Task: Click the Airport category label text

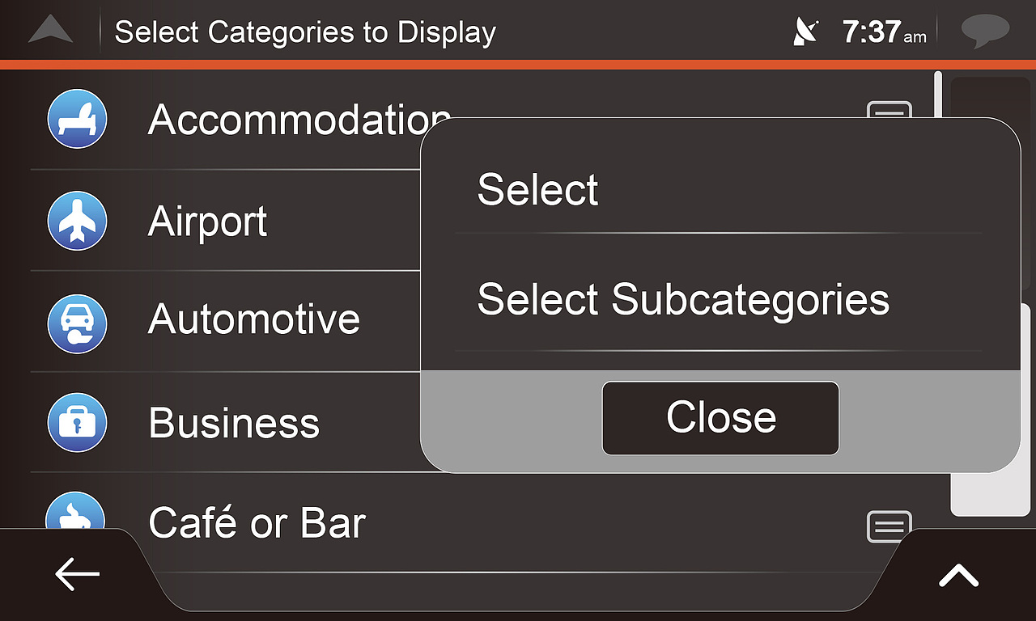Action: point(207,221)
